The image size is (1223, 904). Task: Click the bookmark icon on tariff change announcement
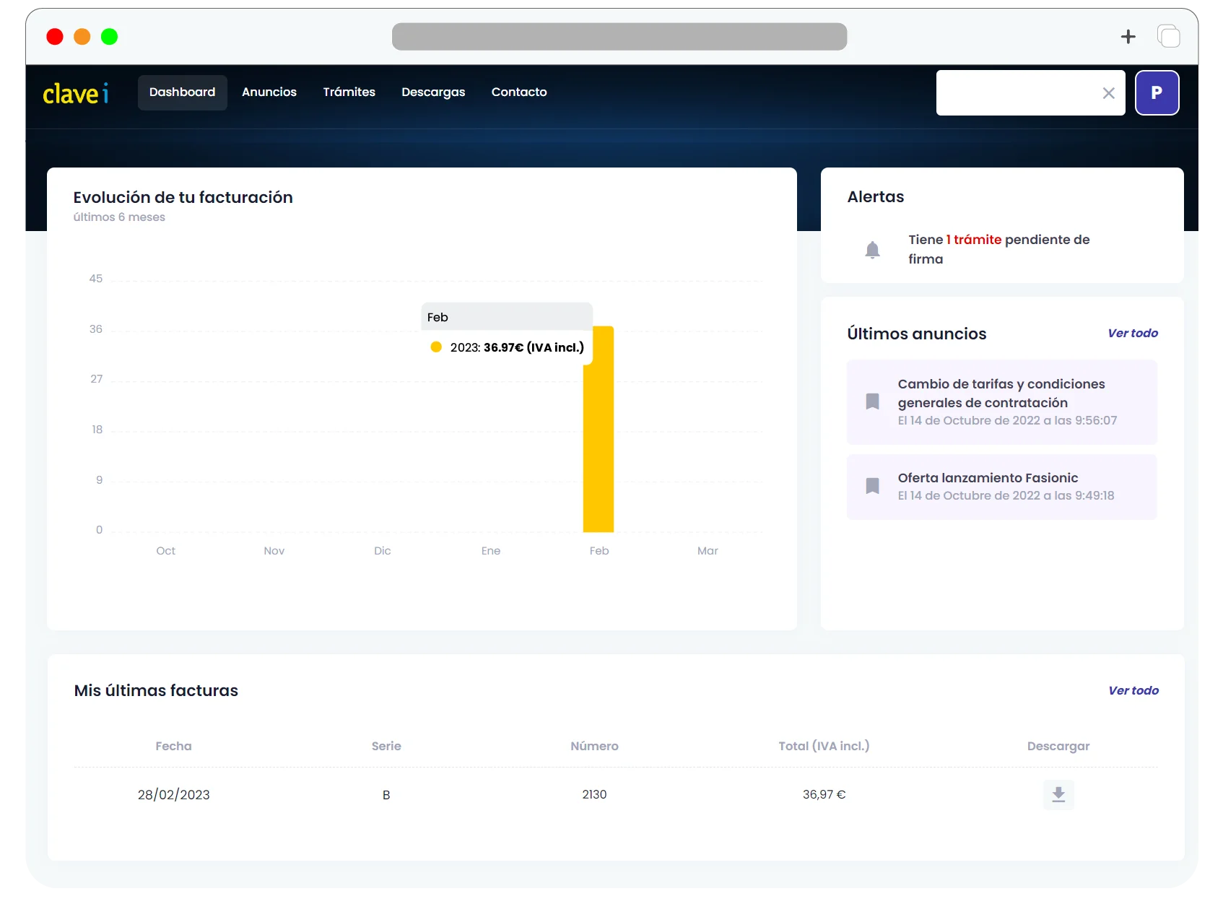coord(872,402)
